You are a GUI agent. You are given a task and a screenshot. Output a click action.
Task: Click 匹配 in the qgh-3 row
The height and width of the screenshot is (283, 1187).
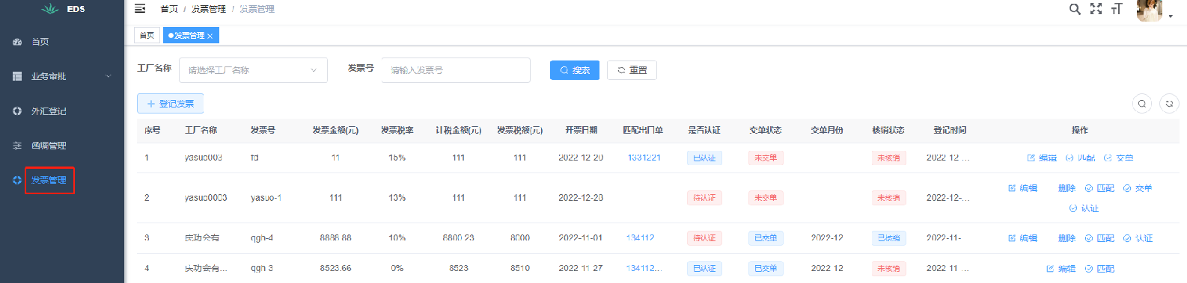[1099, 269]
